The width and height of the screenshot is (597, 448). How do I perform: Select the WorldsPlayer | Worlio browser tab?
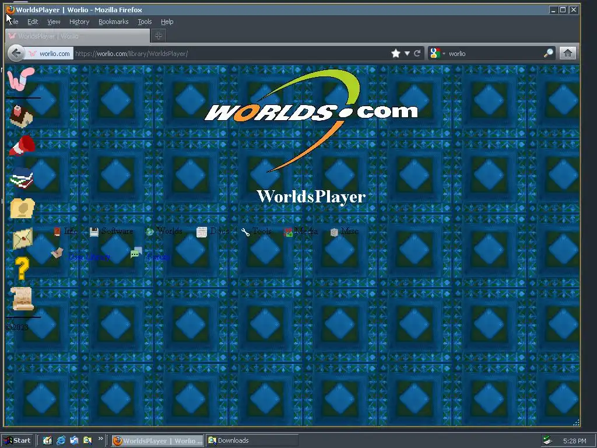tap(78, 36)
